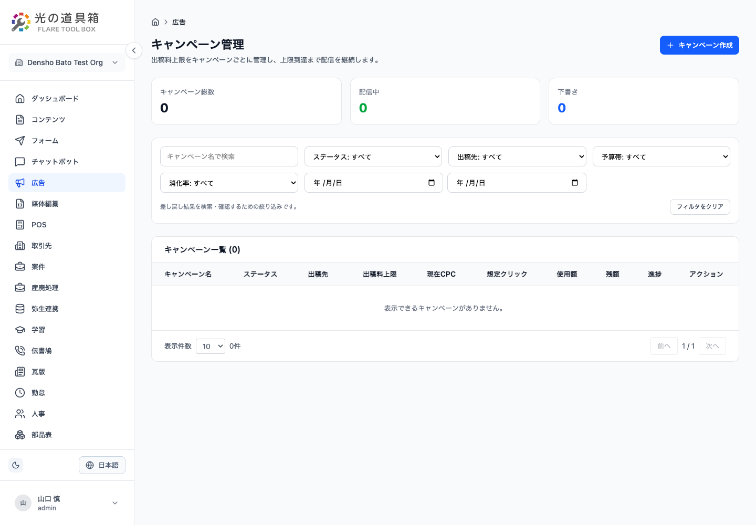The image size is (756, 525).
Task: Click the 案件 briefcase icon
Action: pos(20,267)
